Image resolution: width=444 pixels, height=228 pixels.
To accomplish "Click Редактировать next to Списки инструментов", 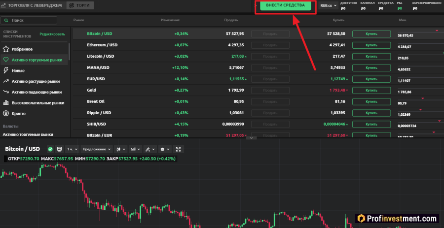I will click(x=52, y=34).
